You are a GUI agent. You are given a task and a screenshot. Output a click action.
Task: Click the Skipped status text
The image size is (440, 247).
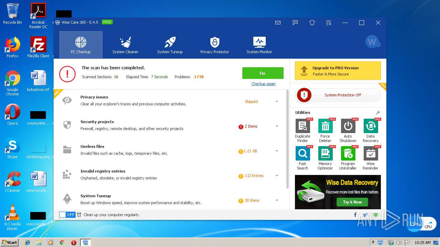coord(251,102)
